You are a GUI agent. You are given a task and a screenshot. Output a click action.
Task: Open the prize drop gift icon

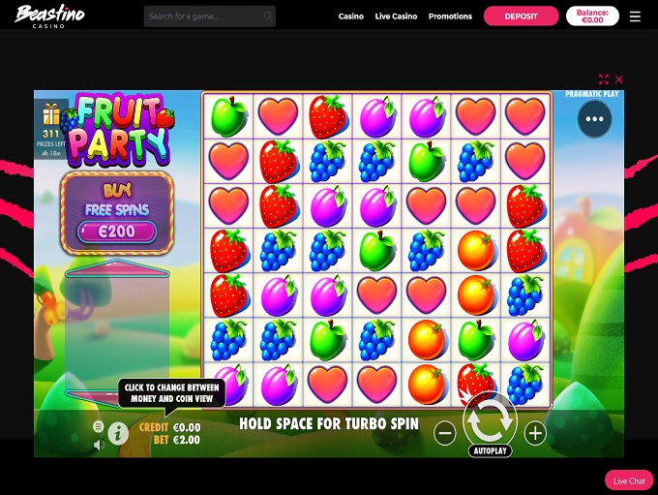click(51, 114)
